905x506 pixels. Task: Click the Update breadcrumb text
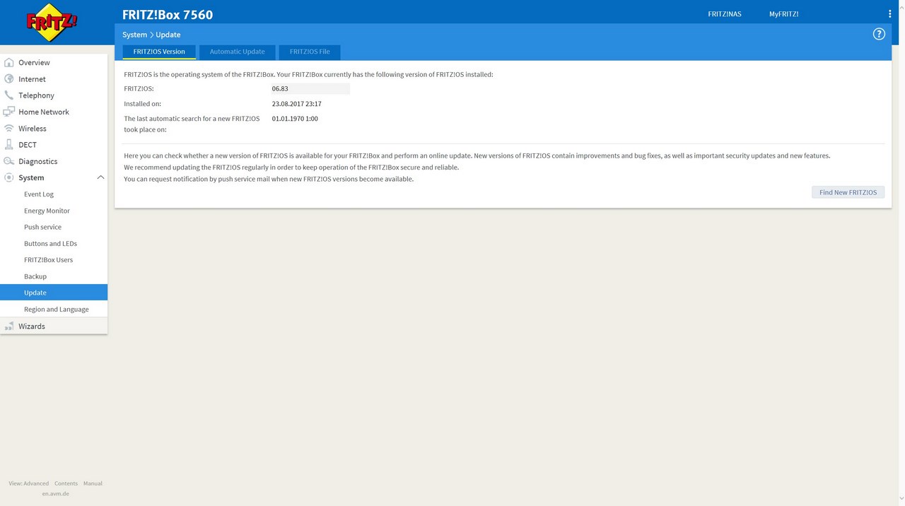coord(168,35)
